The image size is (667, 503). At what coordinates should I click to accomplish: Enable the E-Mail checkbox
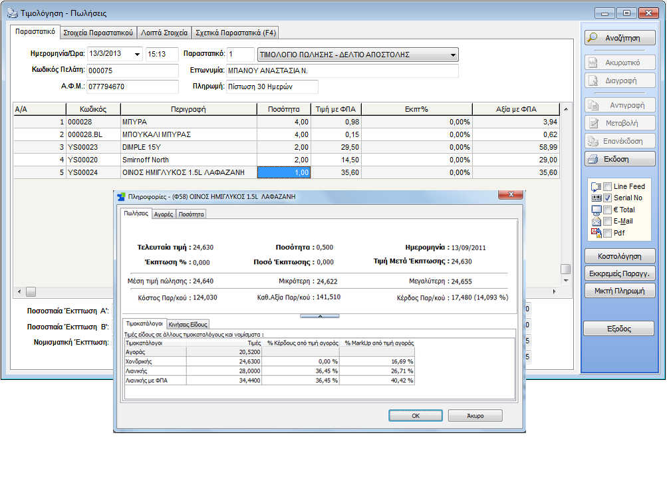coord(607,222)
